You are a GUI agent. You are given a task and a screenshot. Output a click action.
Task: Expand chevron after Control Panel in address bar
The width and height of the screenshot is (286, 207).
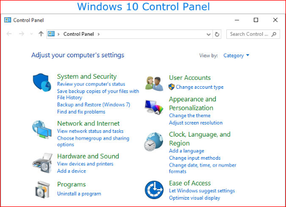tap(99, 34)
